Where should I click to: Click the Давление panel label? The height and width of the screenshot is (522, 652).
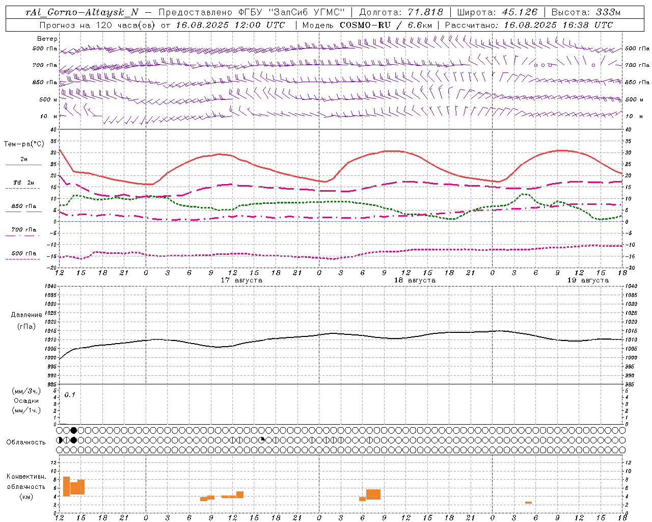(x=26, y=315)
